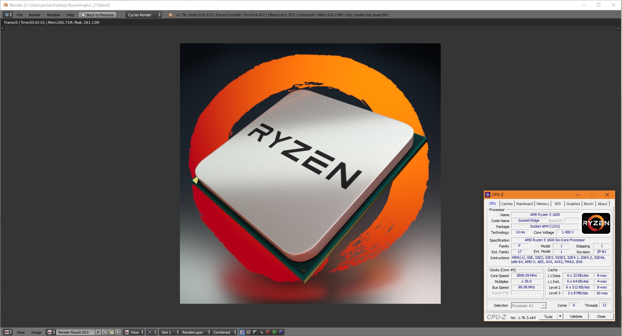
Task: Click the Blender logo icon in header
Action: (x=170, y=15)
